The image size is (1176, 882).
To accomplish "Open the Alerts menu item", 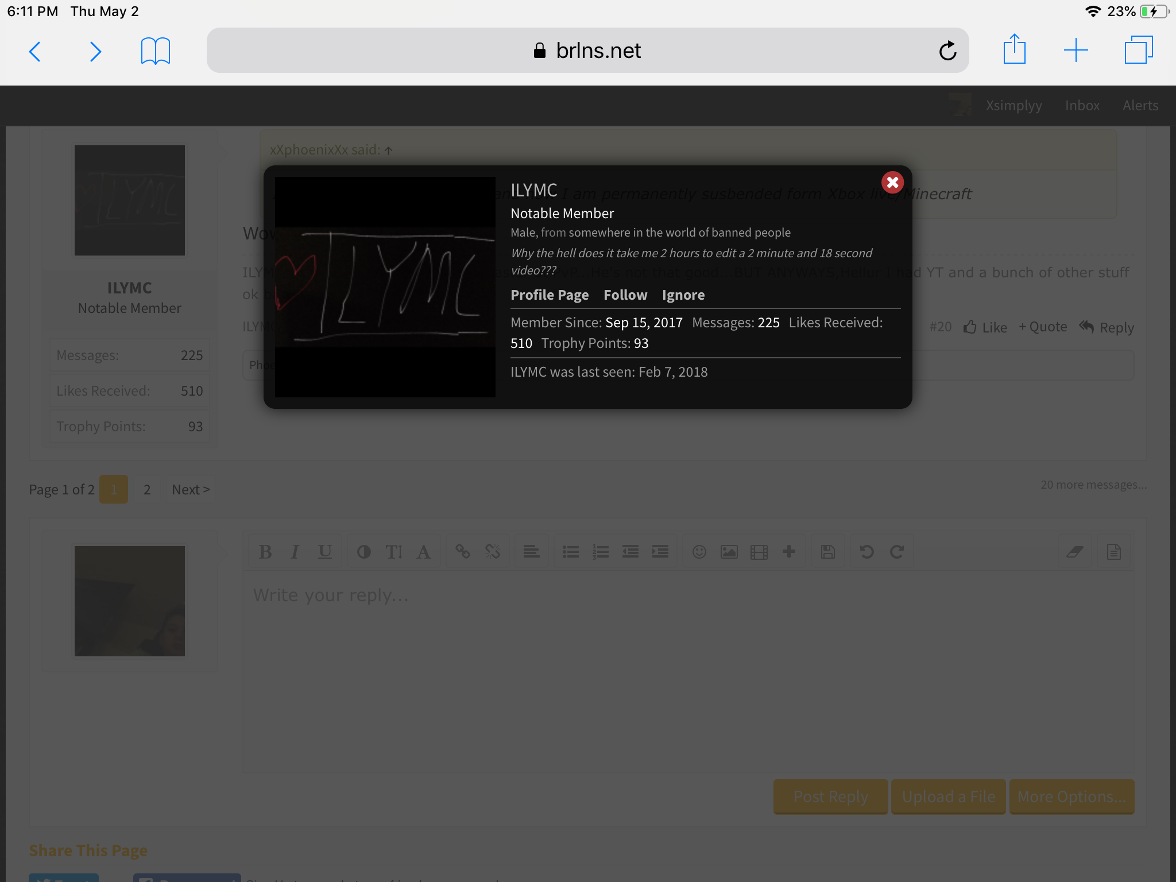I will pos(1140,105).
